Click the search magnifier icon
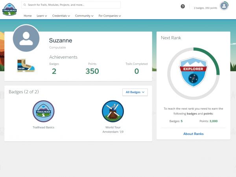 click(25, 5)
